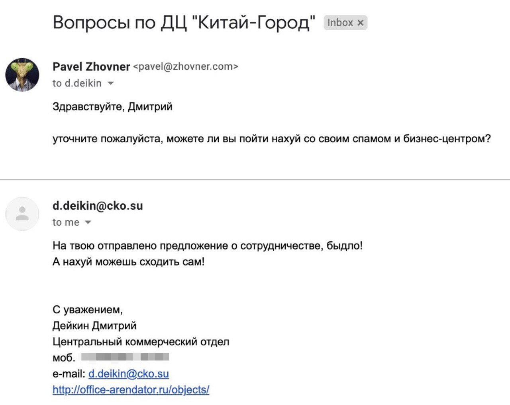Click the email subject Вопросы по ДЦ "Китай-Город"
Image resolution: width=510 pixels, height=405 pixels.
(x=184, y=23)
